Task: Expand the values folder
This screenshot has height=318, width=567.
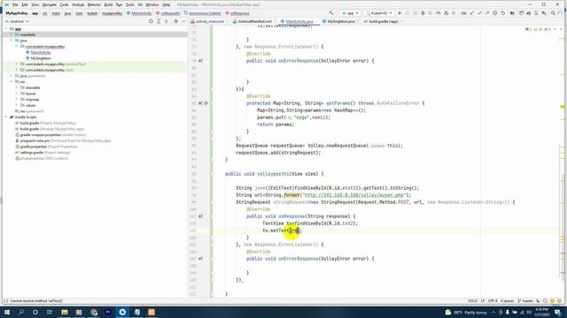Action: (x=17, y=105)
